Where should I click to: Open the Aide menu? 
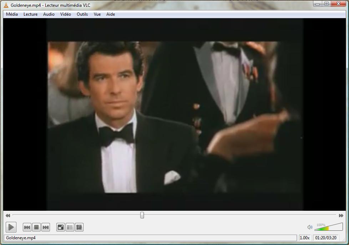point(111,14)
